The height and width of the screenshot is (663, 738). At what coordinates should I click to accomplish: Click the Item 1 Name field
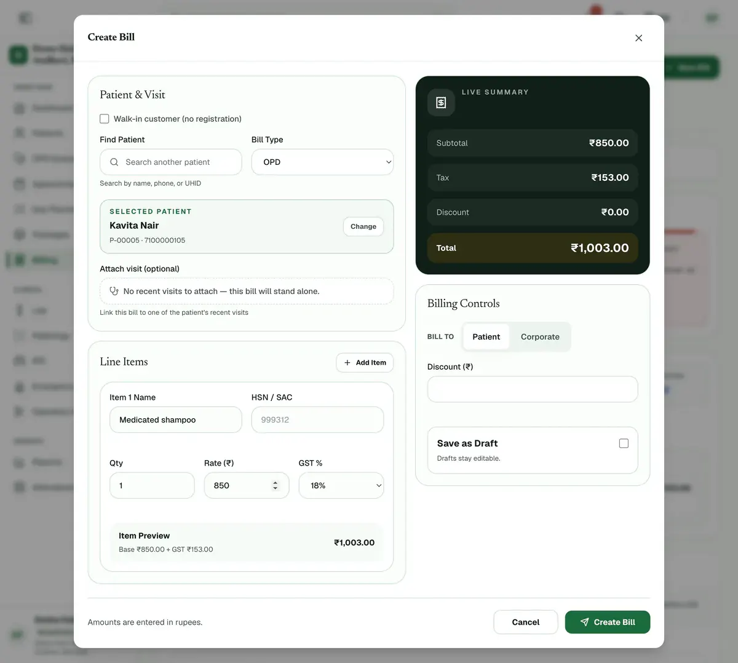click(176, 420)
